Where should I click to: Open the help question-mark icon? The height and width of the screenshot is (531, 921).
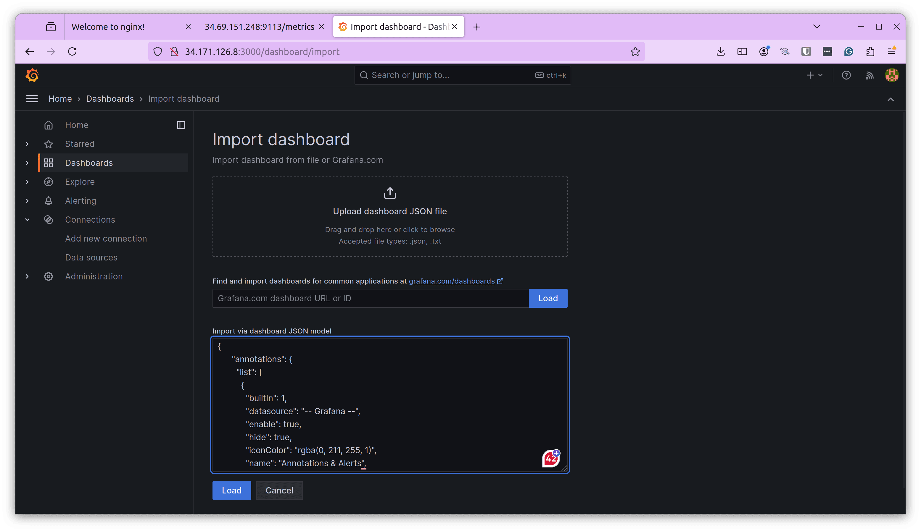pyautogui.click(x=846, y=75)
